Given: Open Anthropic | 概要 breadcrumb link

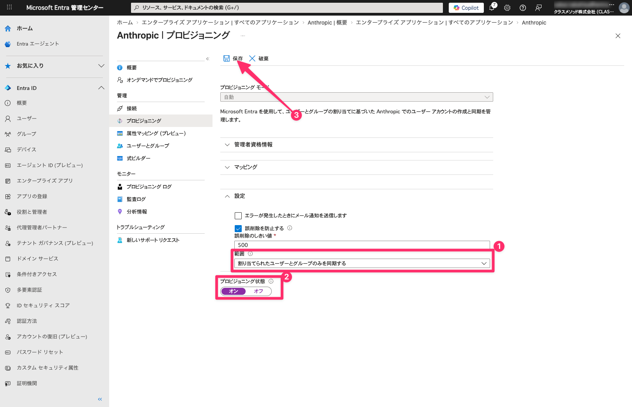Looking at the screenshot, I should click(x=328, y=23).
